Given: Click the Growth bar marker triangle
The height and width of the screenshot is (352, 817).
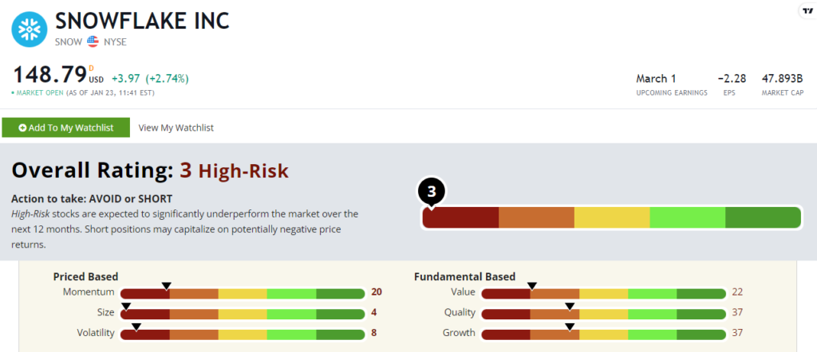Looking at the screenshot, I should [x=570, y=325].
